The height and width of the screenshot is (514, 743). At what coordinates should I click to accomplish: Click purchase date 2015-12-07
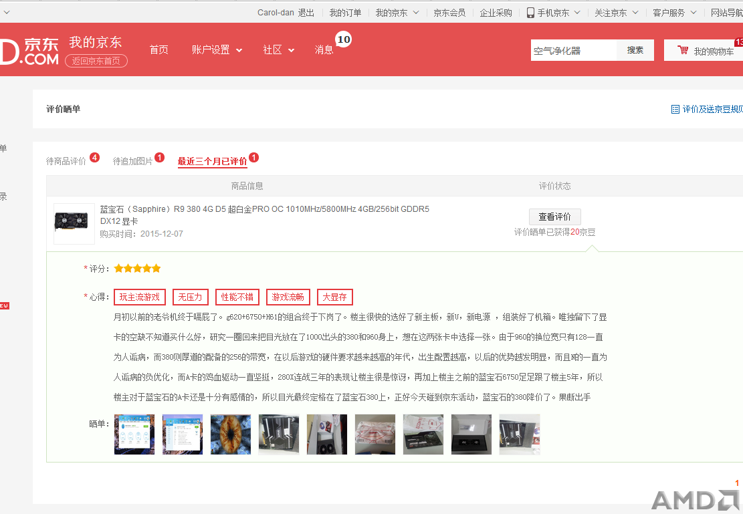point(162,233)
